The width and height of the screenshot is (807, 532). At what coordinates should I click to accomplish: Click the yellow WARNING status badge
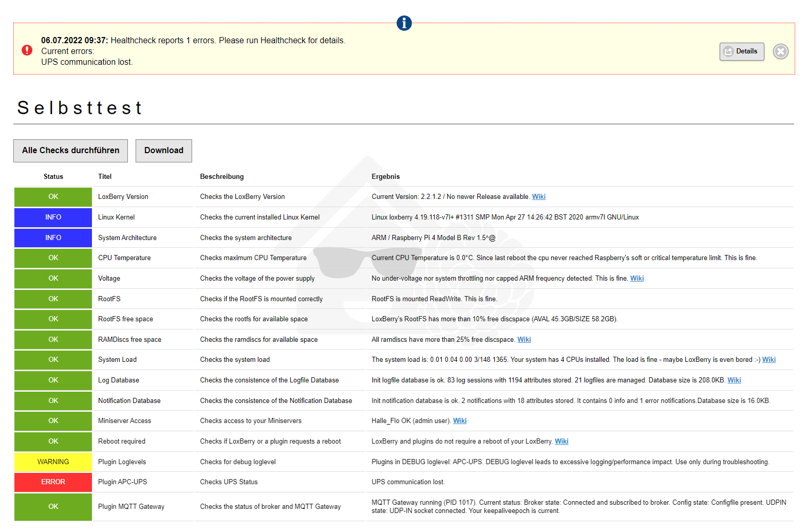tap(53, 462)
